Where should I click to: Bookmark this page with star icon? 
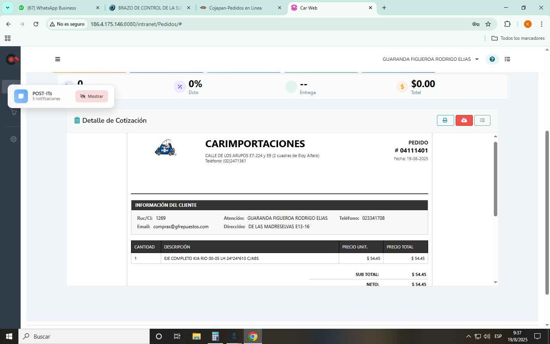click(488, 24)
